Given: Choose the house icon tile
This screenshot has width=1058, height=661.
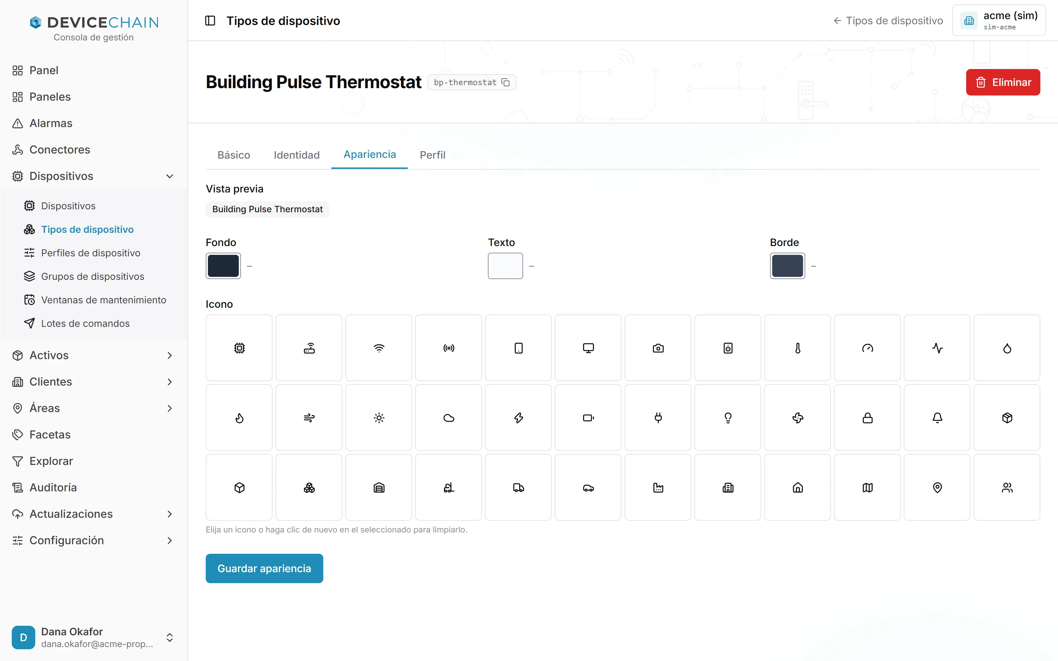Looking at the screenshot, I should 798,487.
